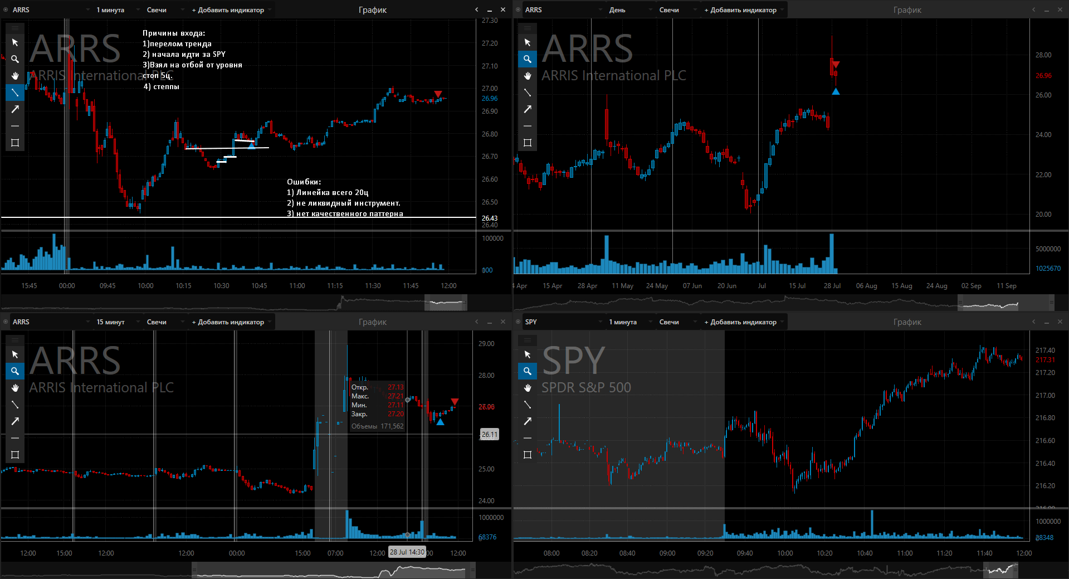Click the navigator range slider under ARRS 1-minute chart
This screenshot has height=579, width=1069.
(x=446, y=303)
